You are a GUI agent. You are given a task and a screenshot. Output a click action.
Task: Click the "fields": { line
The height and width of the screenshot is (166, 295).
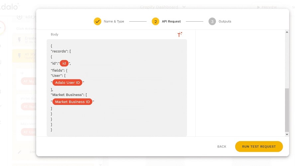tap(59, 70)
